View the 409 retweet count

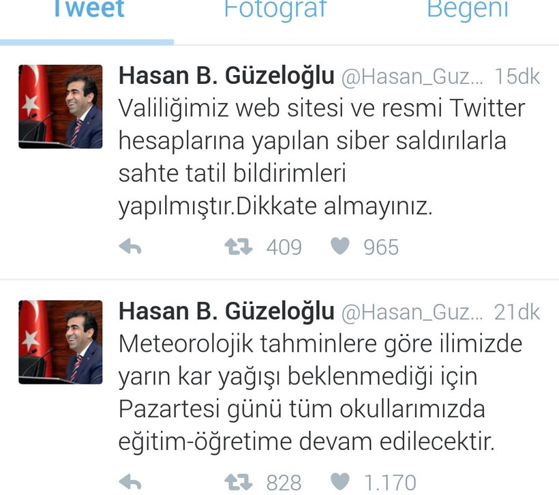[x=284, y=247]
